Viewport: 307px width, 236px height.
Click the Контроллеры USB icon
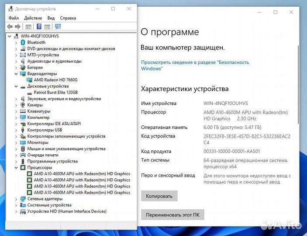(x=23, y=130)
